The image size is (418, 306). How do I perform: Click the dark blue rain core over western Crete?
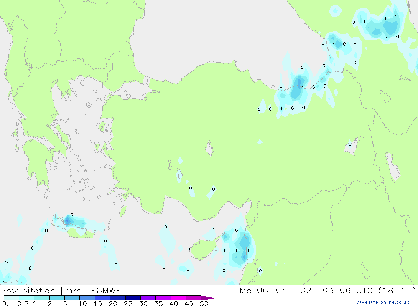[x=67, y=220]
